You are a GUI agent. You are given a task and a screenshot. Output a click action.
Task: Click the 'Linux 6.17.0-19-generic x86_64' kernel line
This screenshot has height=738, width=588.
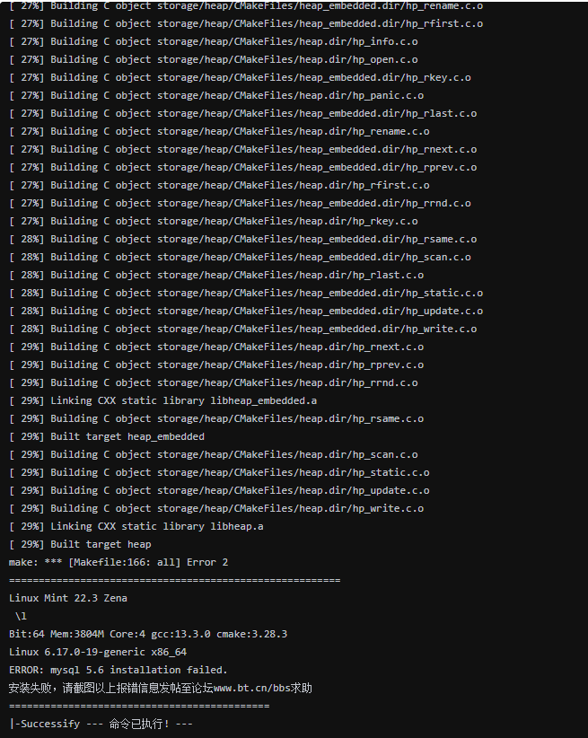click(x=98, y=652)
